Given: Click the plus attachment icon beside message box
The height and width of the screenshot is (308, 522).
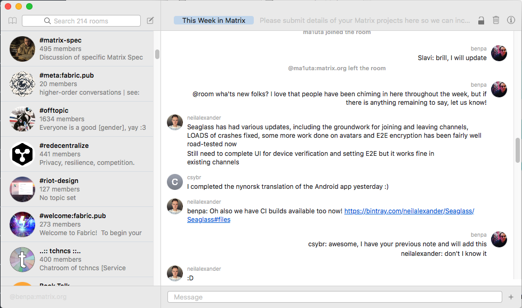Looking at the screenshot, I should click(x=511, y=297).
